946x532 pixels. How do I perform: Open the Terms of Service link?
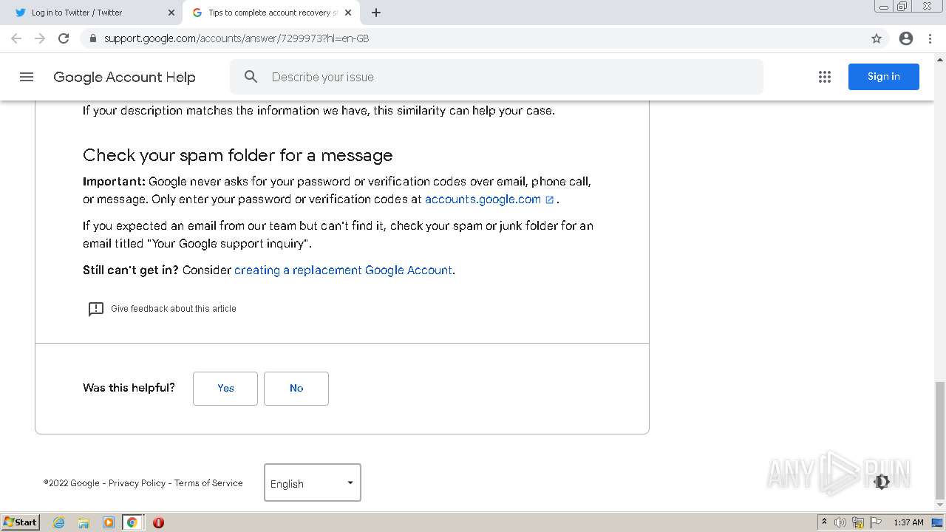[208, 483]
